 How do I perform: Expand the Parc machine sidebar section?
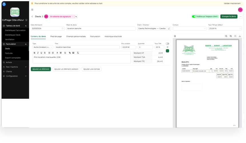click(x=15, y=67)
